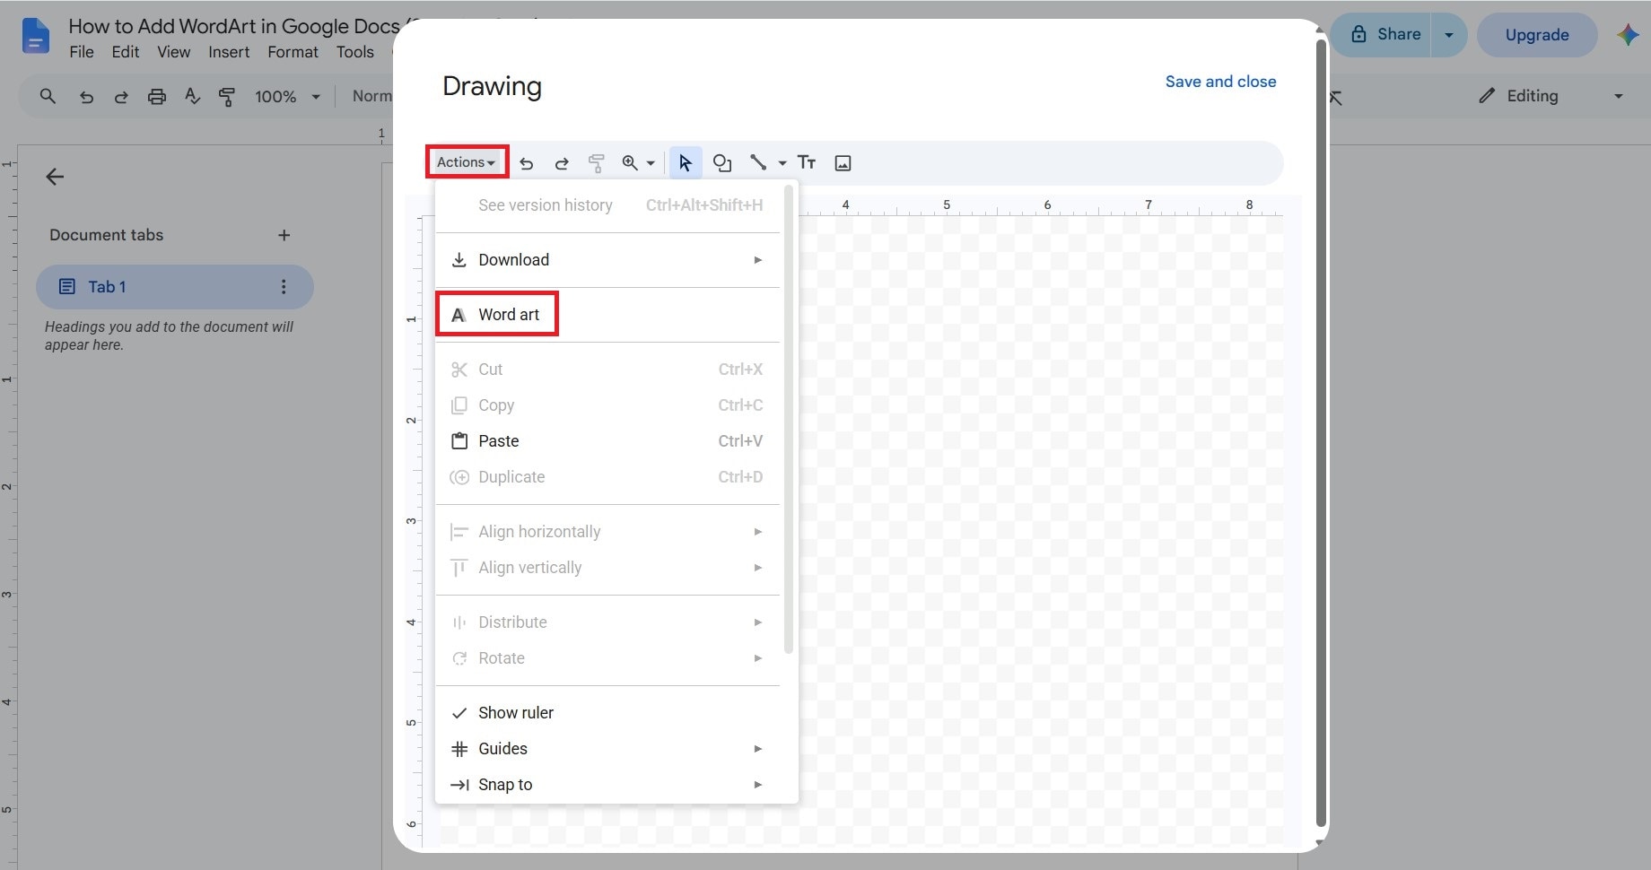The image size is (1651, 870).
Task: Click the Google Docs home icon
Action: (36, 37)
